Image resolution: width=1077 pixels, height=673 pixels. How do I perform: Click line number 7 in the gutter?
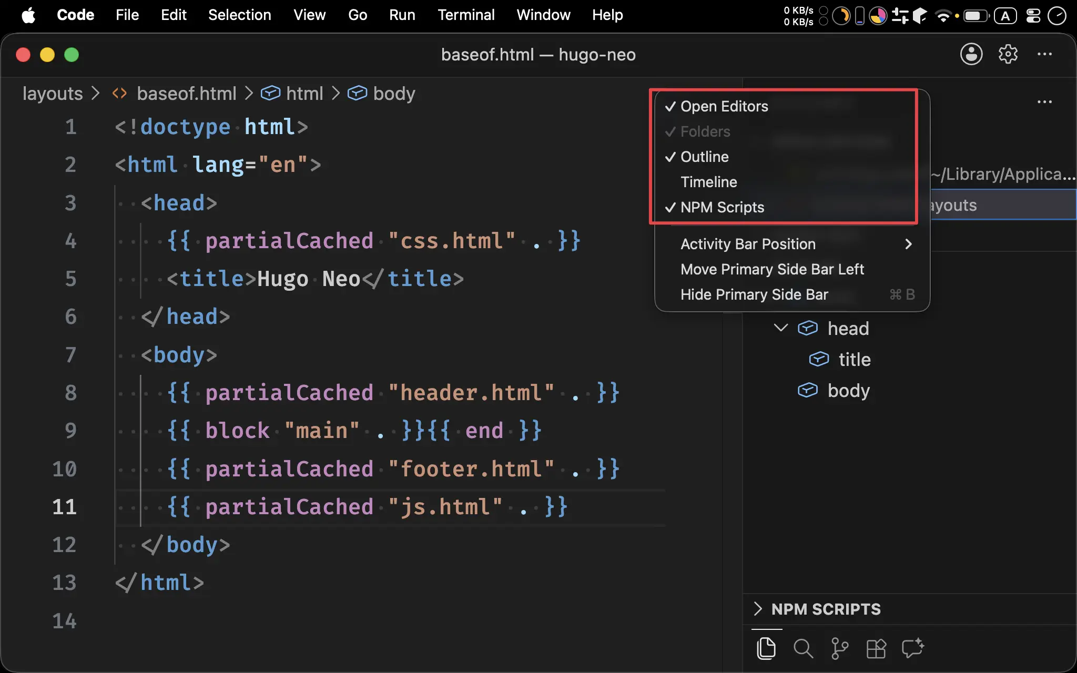click(70, 355)
